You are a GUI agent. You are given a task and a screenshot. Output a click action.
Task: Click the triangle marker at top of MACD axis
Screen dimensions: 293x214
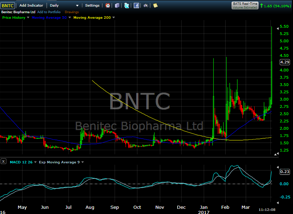tap(277, 167)
